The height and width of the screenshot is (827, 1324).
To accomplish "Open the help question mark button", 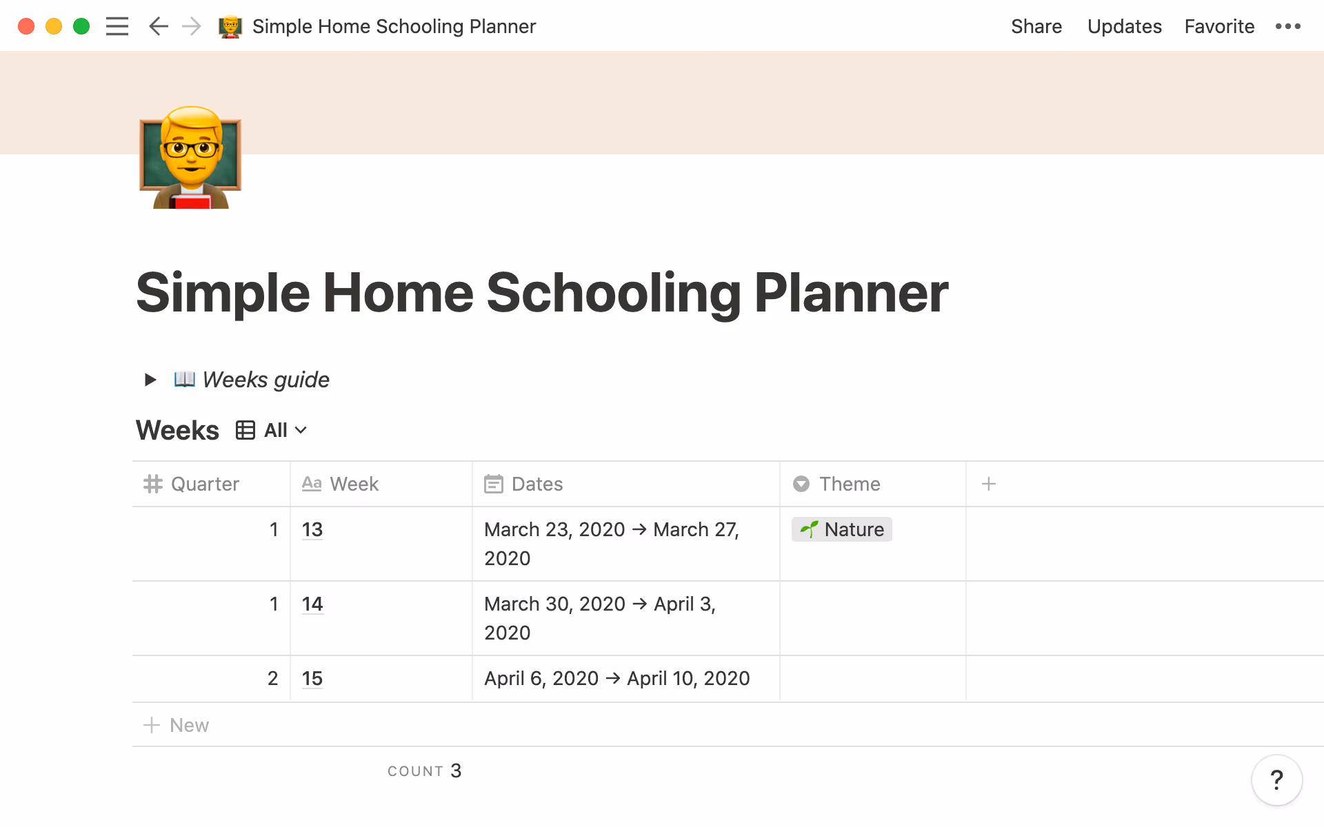I will pos(1276,780).
